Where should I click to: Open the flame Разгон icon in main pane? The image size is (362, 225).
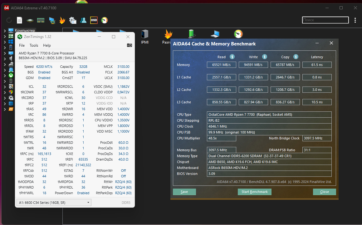click(168, 34)
